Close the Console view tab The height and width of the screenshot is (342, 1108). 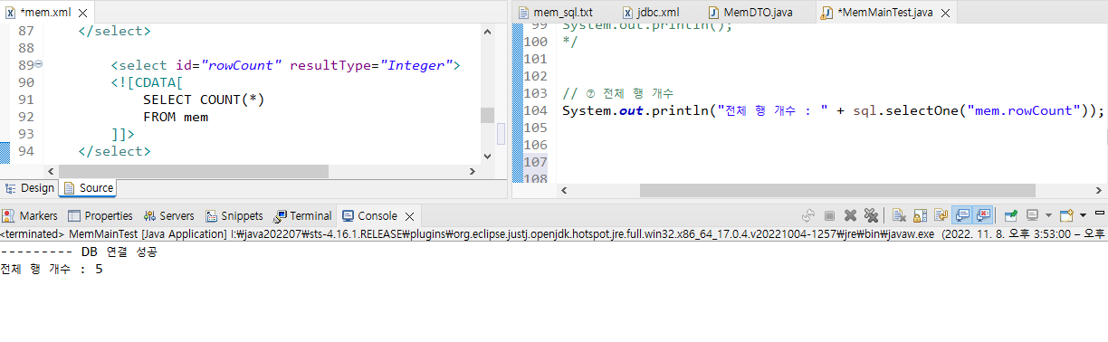click(410, 215)
